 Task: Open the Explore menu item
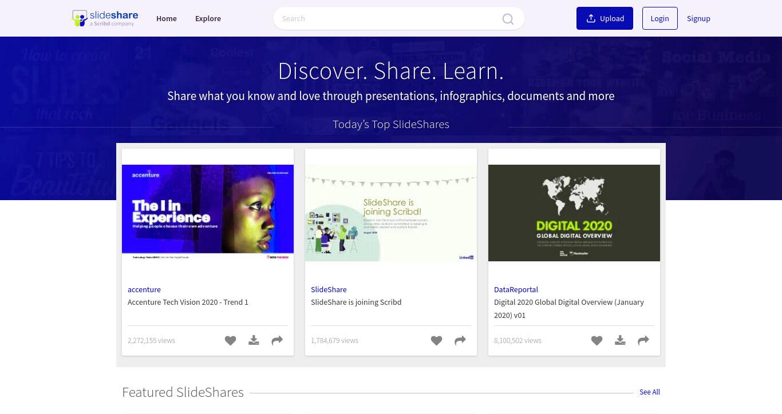(x=208, y=18)
